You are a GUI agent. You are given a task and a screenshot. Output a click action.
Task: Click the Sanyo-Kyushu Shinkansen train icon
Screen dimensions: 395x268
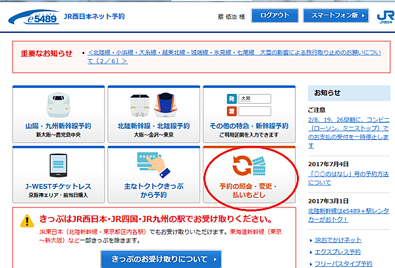pos(59,105)
